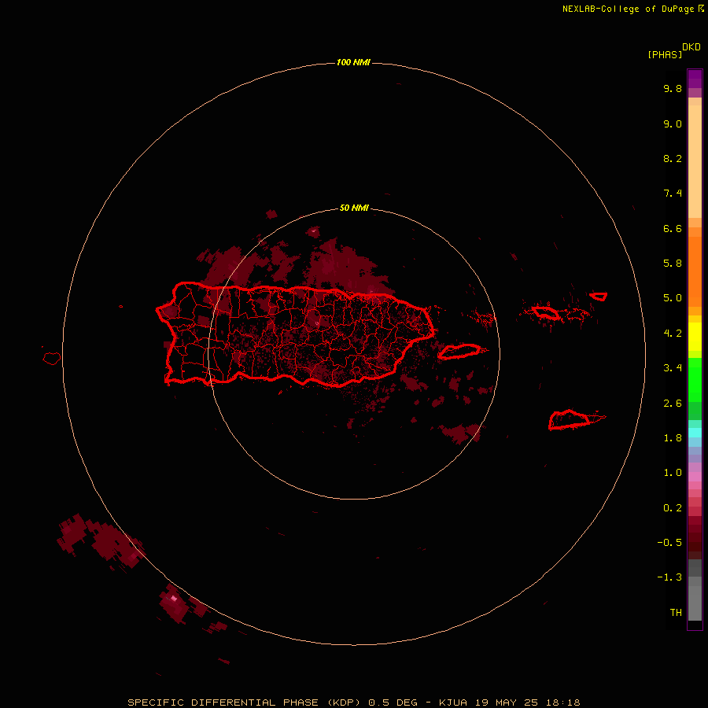Viewport: 708px width, 708px height.
Task: Click the Mona Island outline west of Puerto Rico
Action: coord(52,359)
